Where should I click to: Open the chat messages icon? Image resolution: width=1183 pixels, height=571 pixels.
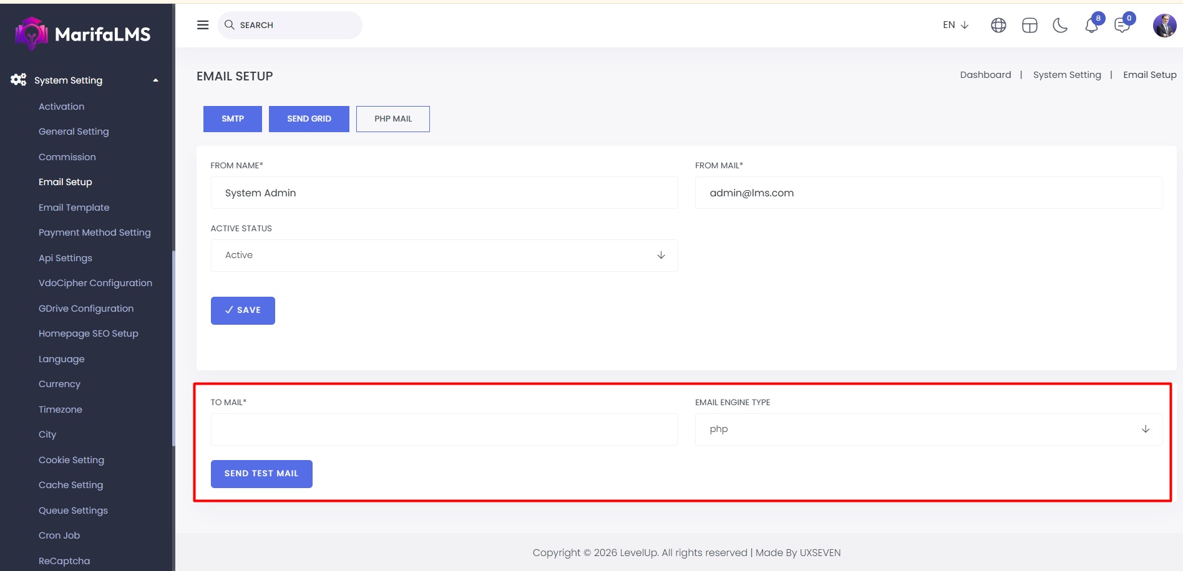pyautogui.click(x=1122, y=26)
